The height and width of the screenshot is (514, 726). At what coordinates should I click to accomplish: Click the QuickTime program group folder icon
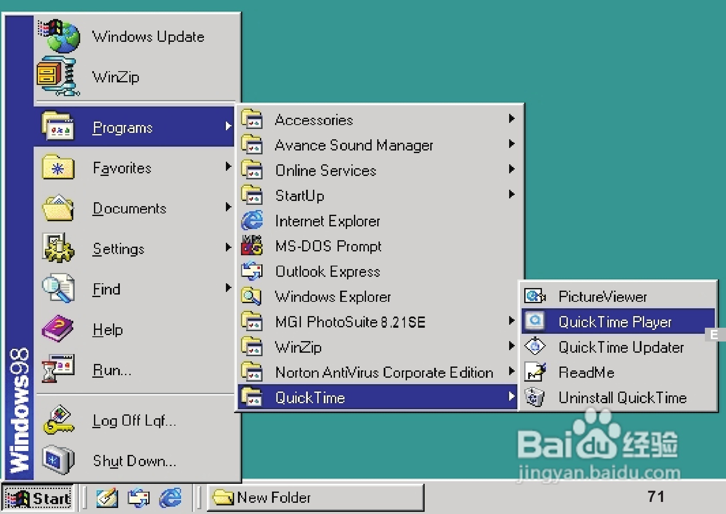[x=252, y=397]
